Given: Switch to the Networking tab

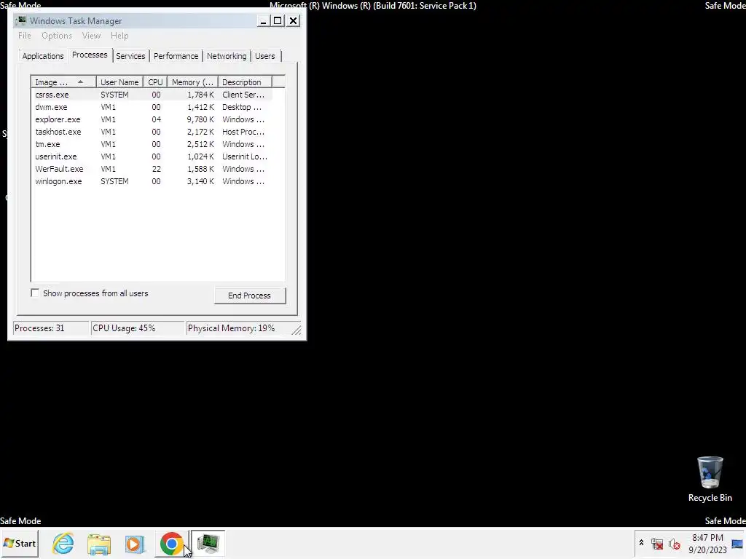Looking at the screenshot, I should coord(227,56).
